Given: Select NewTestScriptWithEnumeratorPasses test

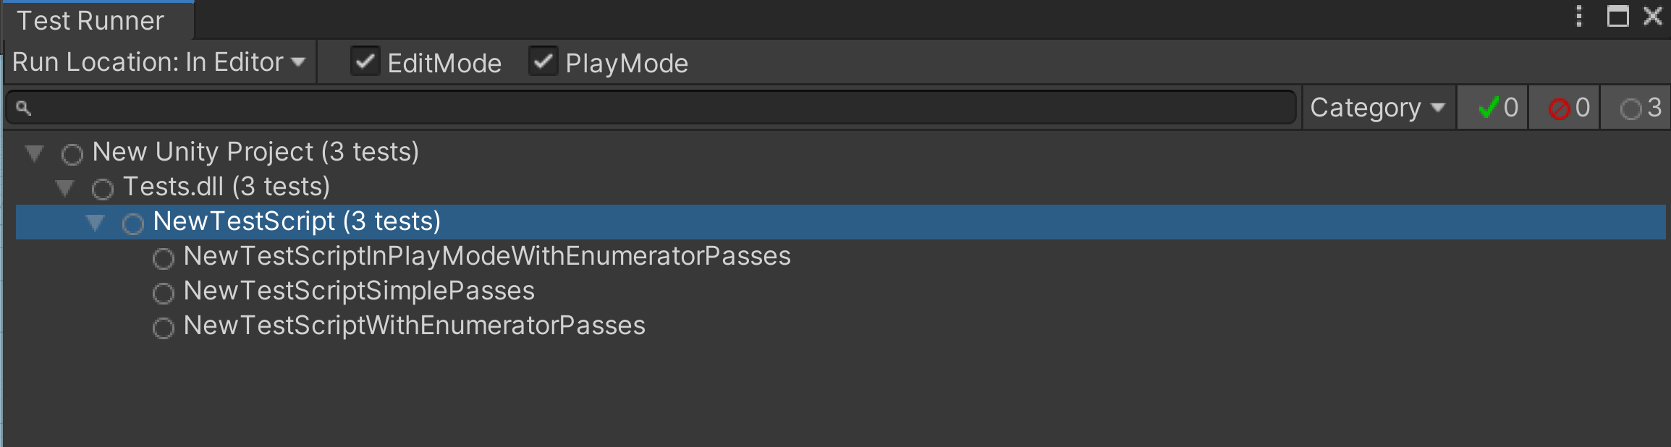Looking at the screenshot, I should pos(414,325).
